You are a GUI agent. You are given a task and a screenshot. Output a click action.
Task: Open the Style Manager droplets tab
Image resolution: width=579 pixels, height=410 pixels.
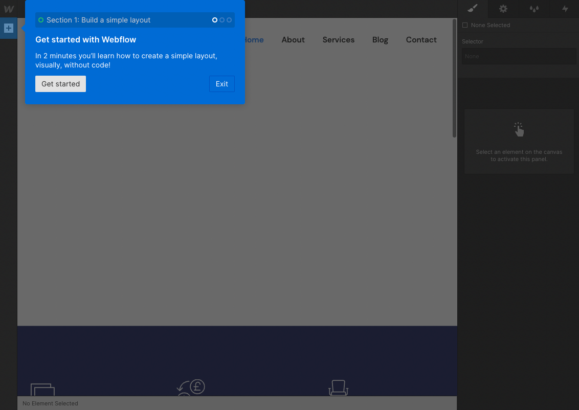[534, 9]
